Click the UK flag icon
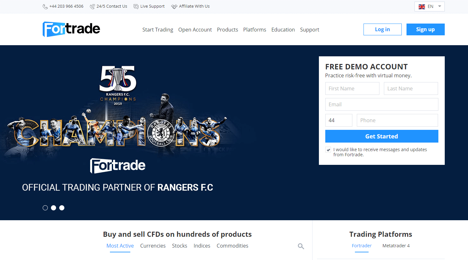Image resolution: width=468 pixels, height=260 pixels. (x=422, y=7)
